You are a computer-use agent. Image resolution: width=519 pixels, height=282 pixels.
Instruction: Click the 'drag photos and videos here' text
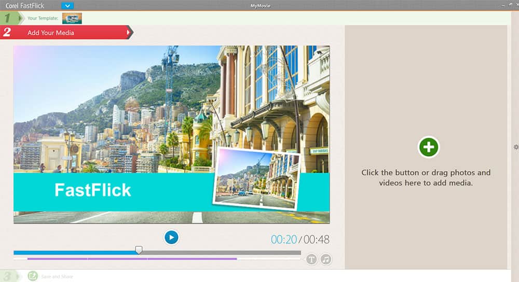[426, 177]
